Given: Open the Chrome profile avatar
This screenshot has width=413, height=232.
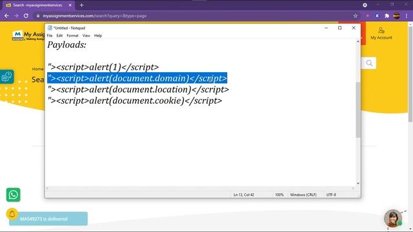Looking at the screenshot, I should pos(397,15).
